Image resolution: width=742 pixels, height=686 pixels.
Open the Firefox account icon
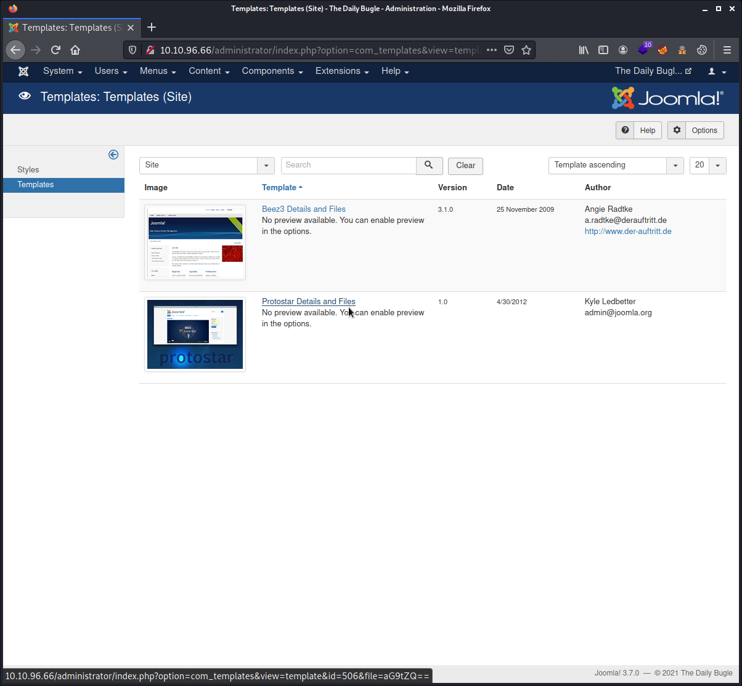coord(623,50)
